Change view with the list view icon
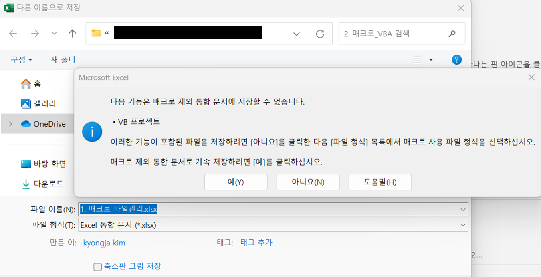This screenshot has height=277, width=541. (418, 60)
